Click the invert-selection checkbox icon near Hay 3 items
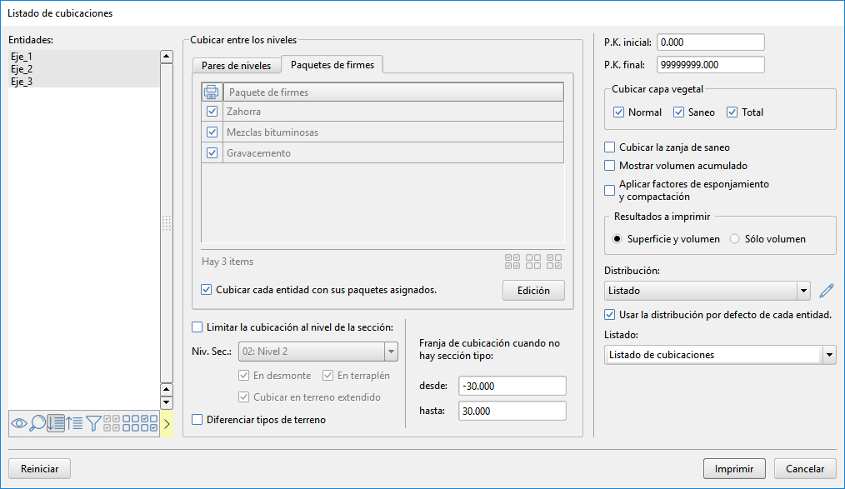 [554, 261]
